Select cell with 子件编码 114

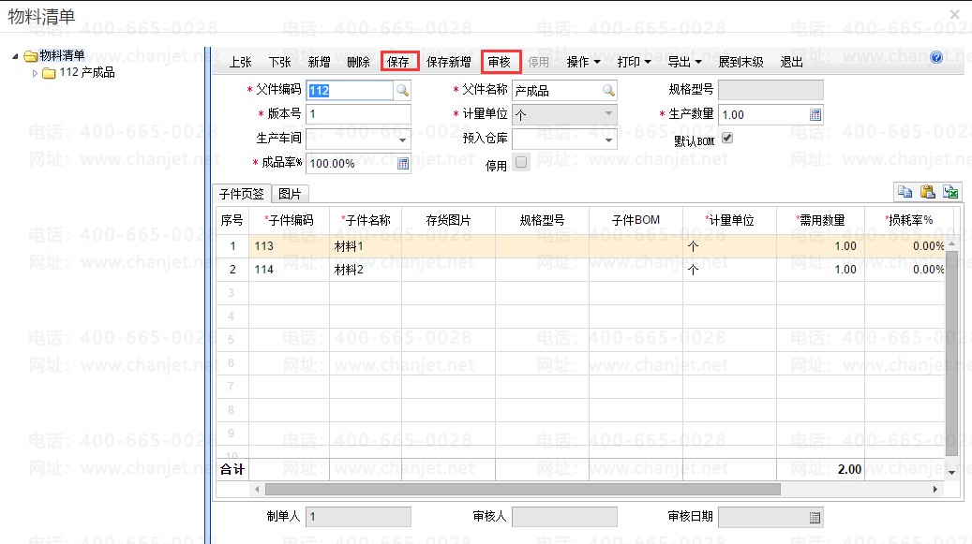tap(290, 270)
